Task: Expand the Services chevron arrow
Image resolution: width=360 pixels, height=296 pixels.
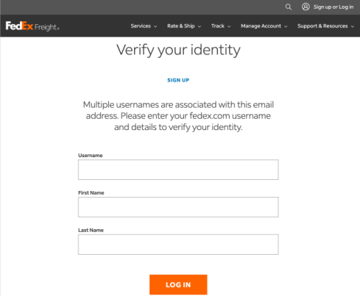Action: tap(155, 26)
